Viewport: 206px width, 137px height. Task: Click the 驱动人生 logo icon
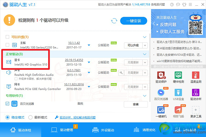coord(5,4)
